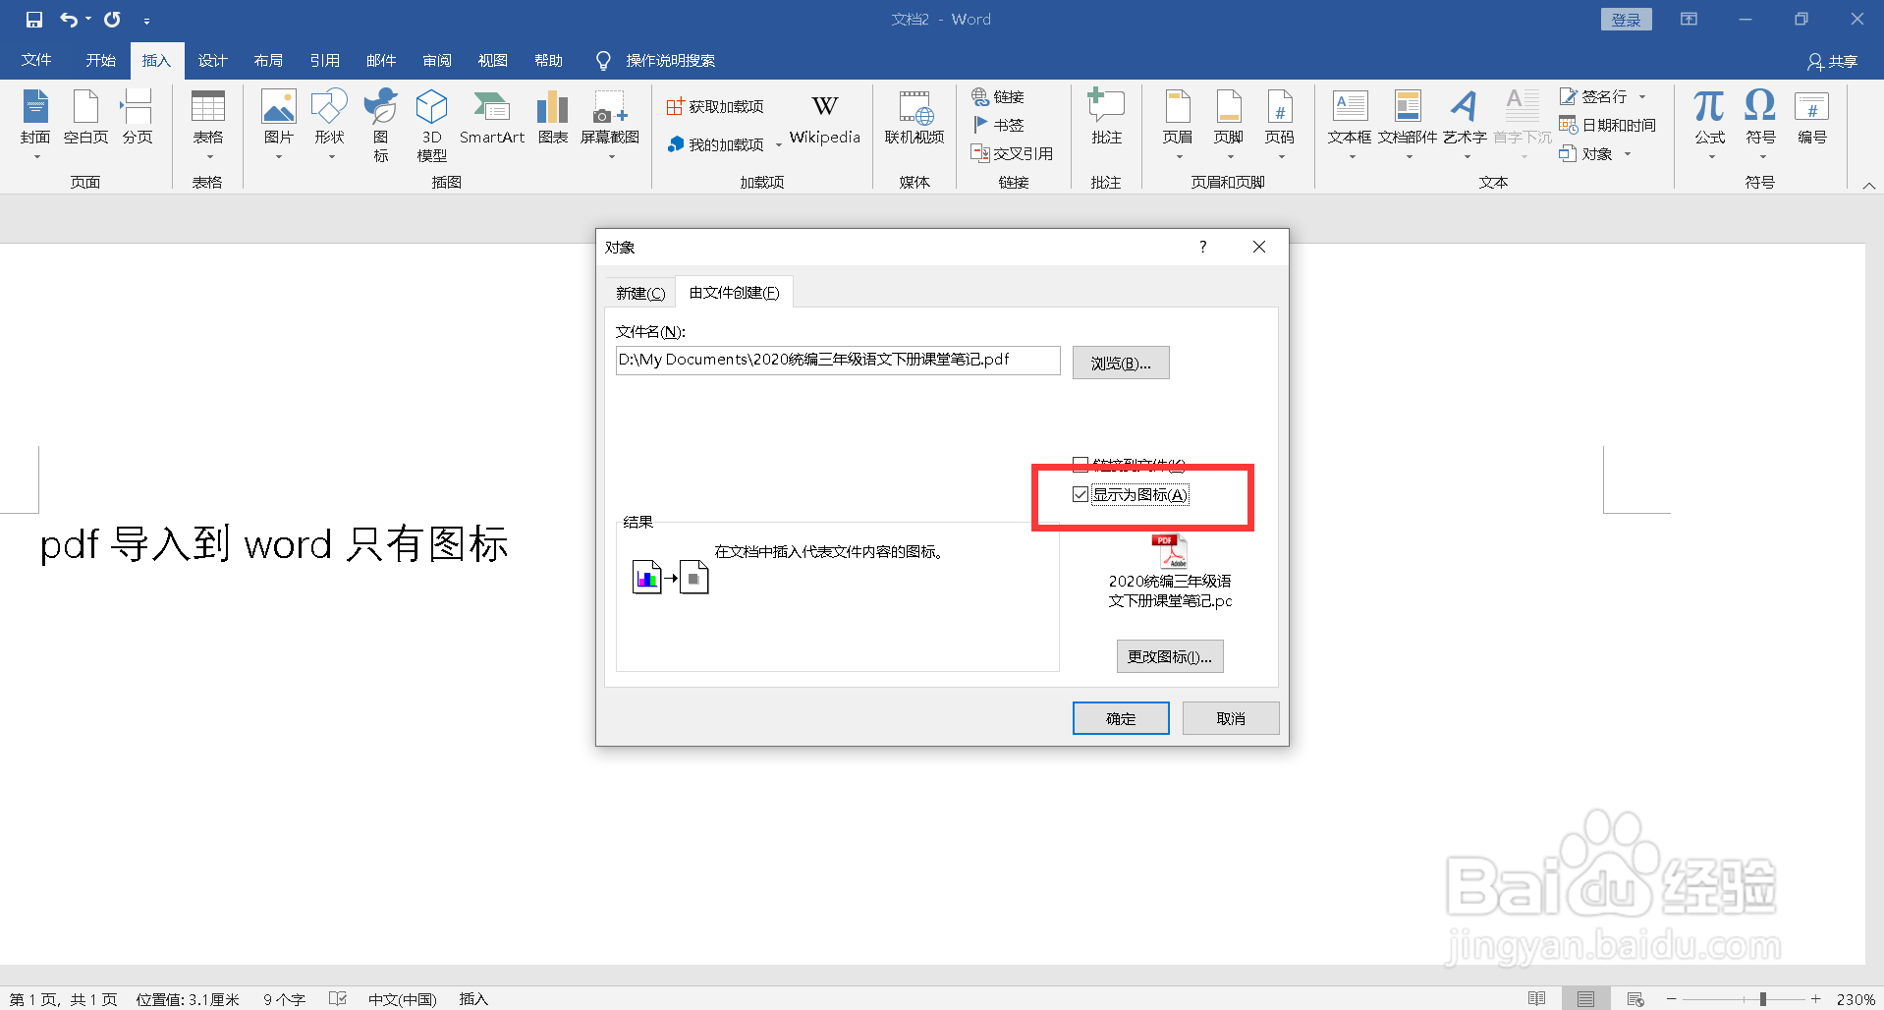Click the Share (共享) button
The image size is (1884, 1010).
1833,62
